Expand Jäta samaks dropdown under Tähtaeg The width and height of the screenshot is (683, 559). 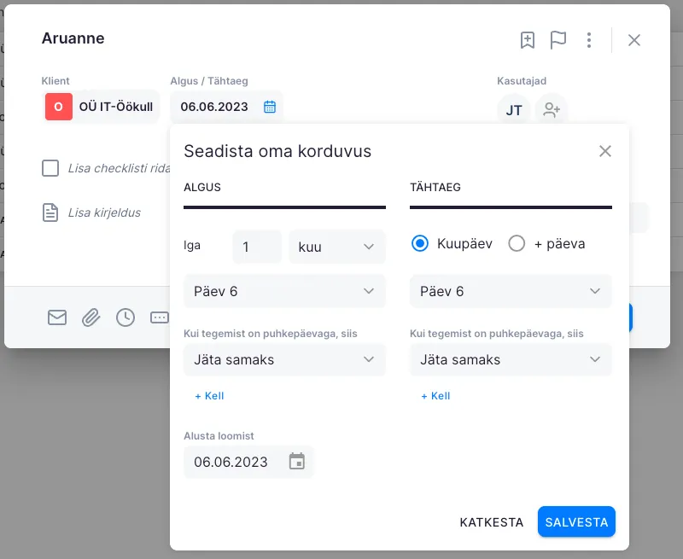point(511,359)
